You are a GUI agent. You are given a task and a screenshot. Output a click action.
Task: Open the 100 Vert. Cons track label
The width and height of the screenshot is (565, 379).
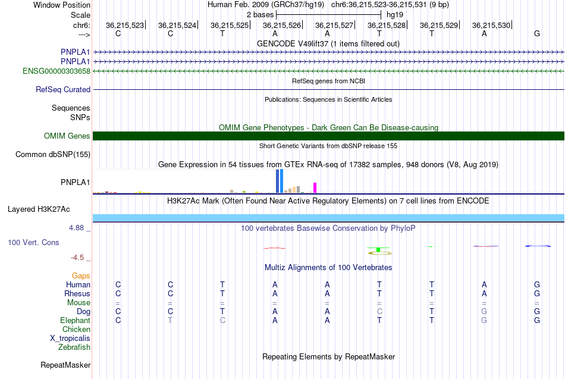click(33, 242)
